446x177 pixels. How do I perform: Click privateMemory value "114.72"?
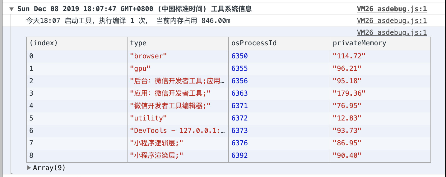pyautogui.click(x=349, y=56)
